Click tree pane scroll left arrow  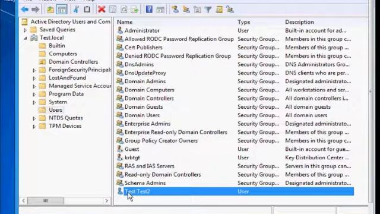pyautogui.click(x=24, y=201)
